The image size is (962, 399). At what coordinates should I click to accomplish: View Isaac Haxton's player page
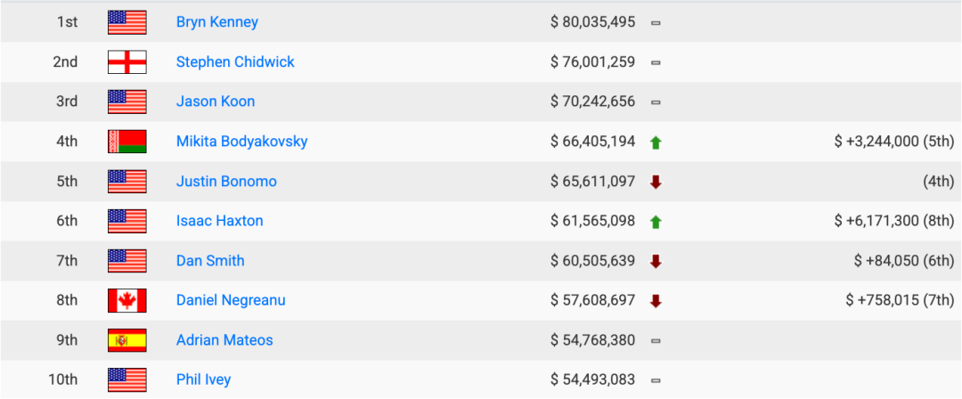219,221
